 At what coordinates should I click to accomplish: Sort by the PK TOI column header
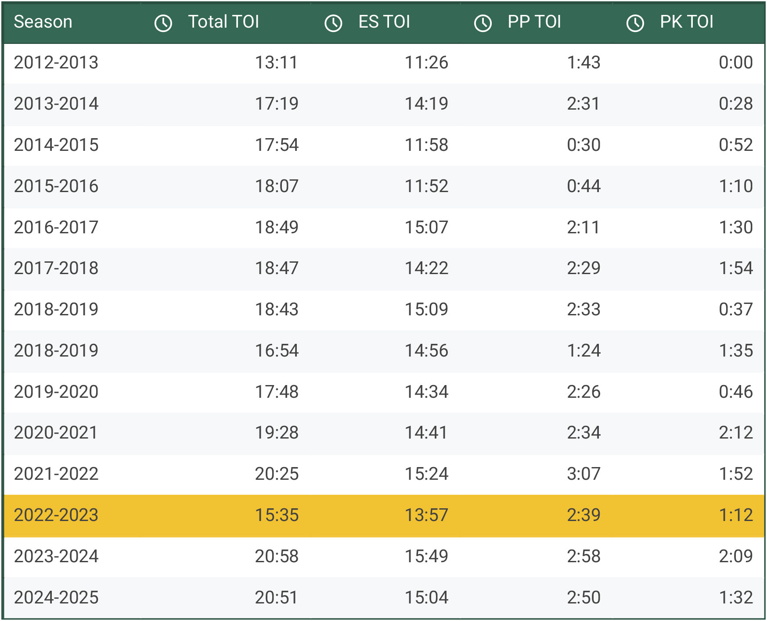pos(687,22)
